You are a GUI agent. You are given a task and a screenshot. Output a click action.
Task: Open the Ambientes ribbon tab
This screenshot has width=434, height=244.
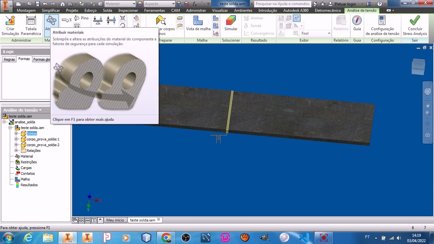click(x=243, y=11)
